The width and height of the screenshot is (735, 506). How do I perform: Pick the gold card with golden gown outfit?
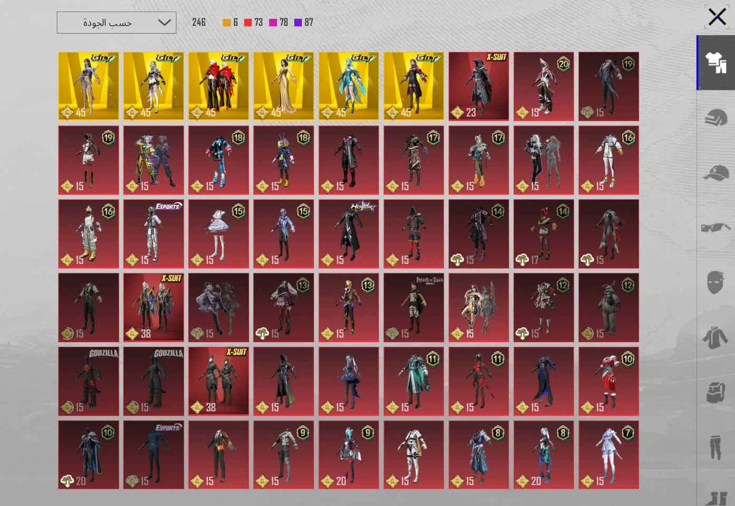click(284, 86)
